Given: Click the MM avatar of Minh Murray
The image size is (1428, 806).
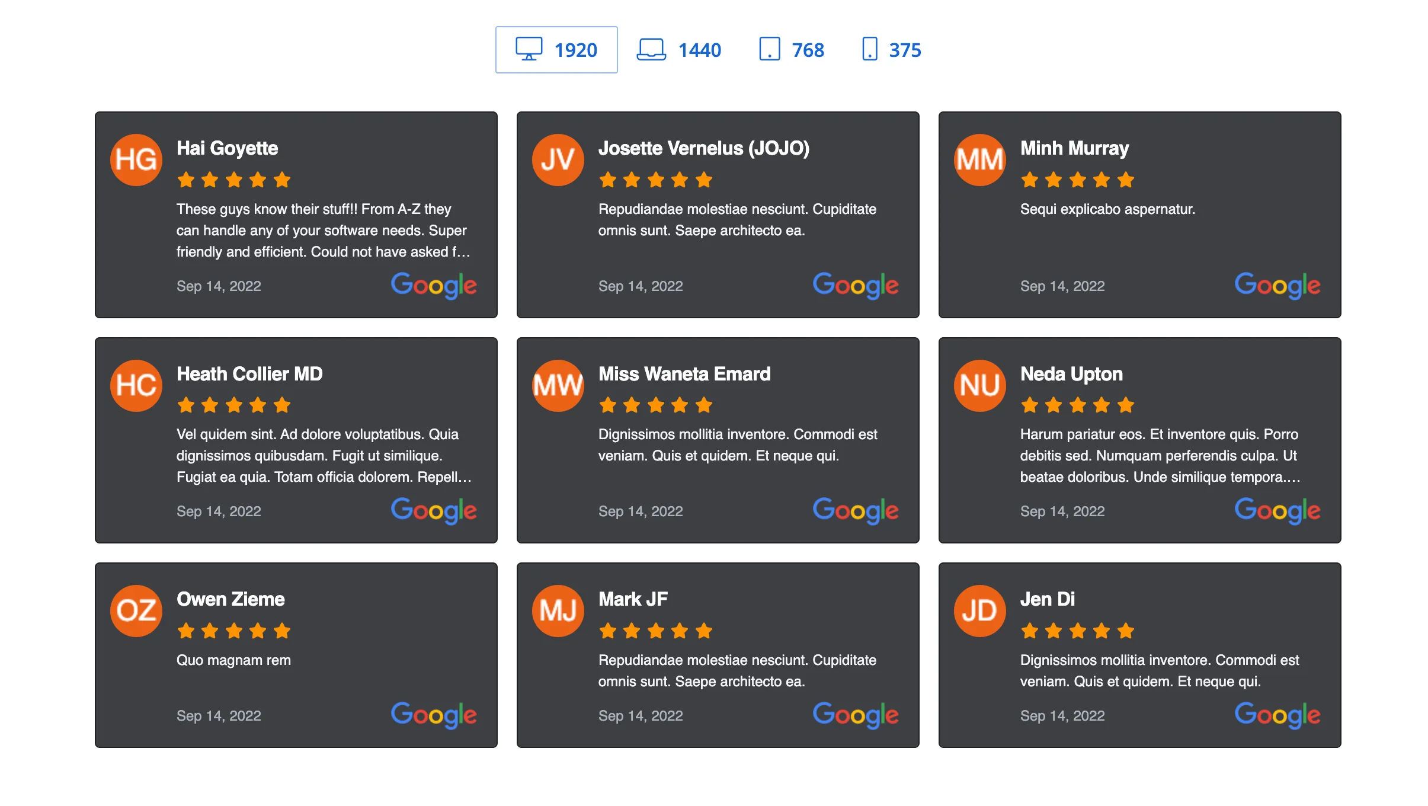Looking at the screenshot, I should pyautogui.click(x=980, y=160).
